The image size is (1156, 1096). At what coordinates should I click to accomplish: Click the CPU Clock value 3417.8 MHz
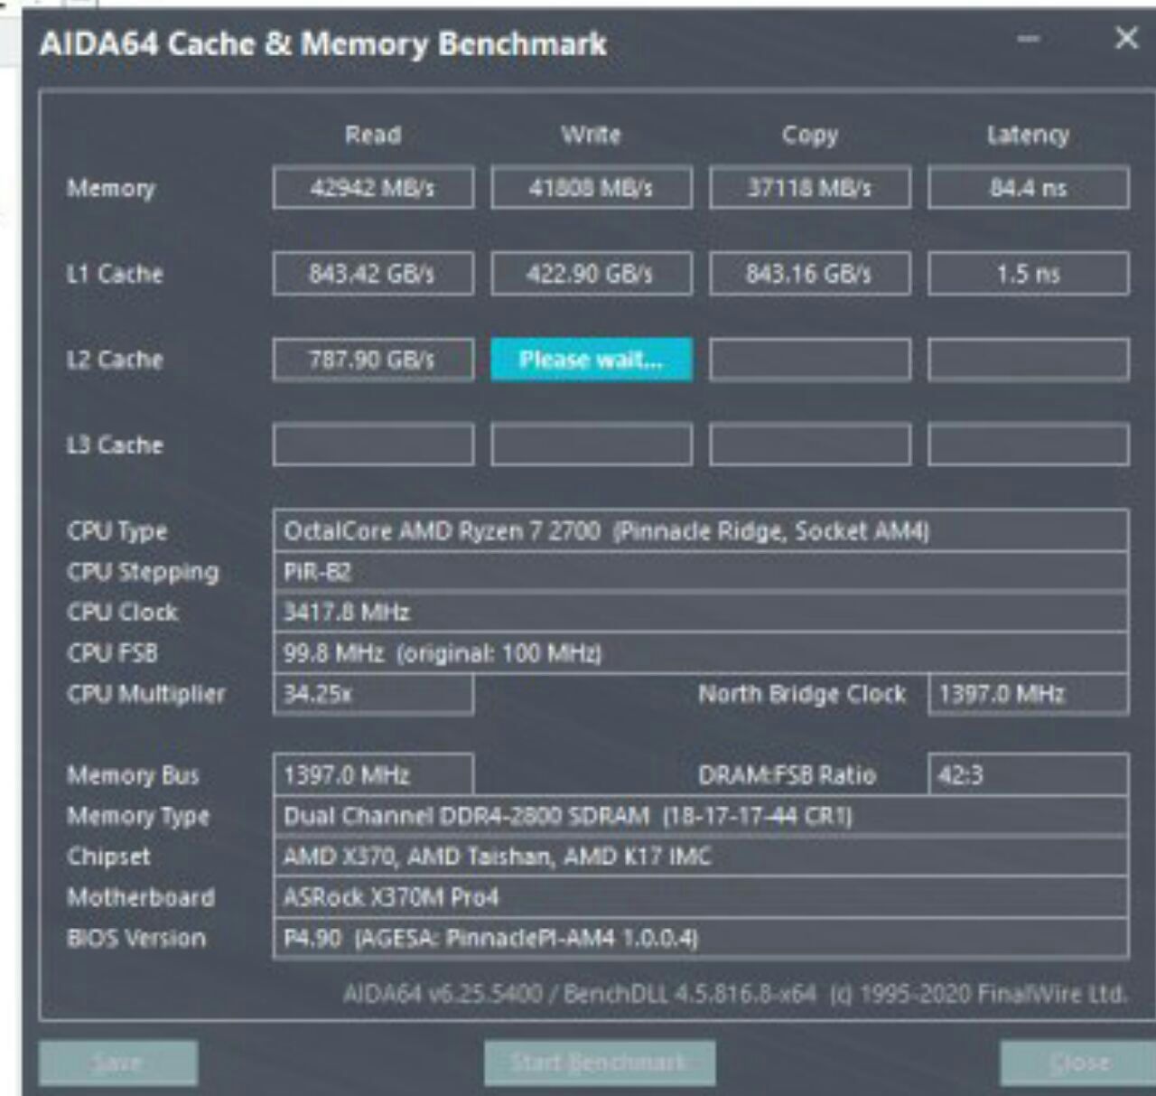(x=701, y=613)
